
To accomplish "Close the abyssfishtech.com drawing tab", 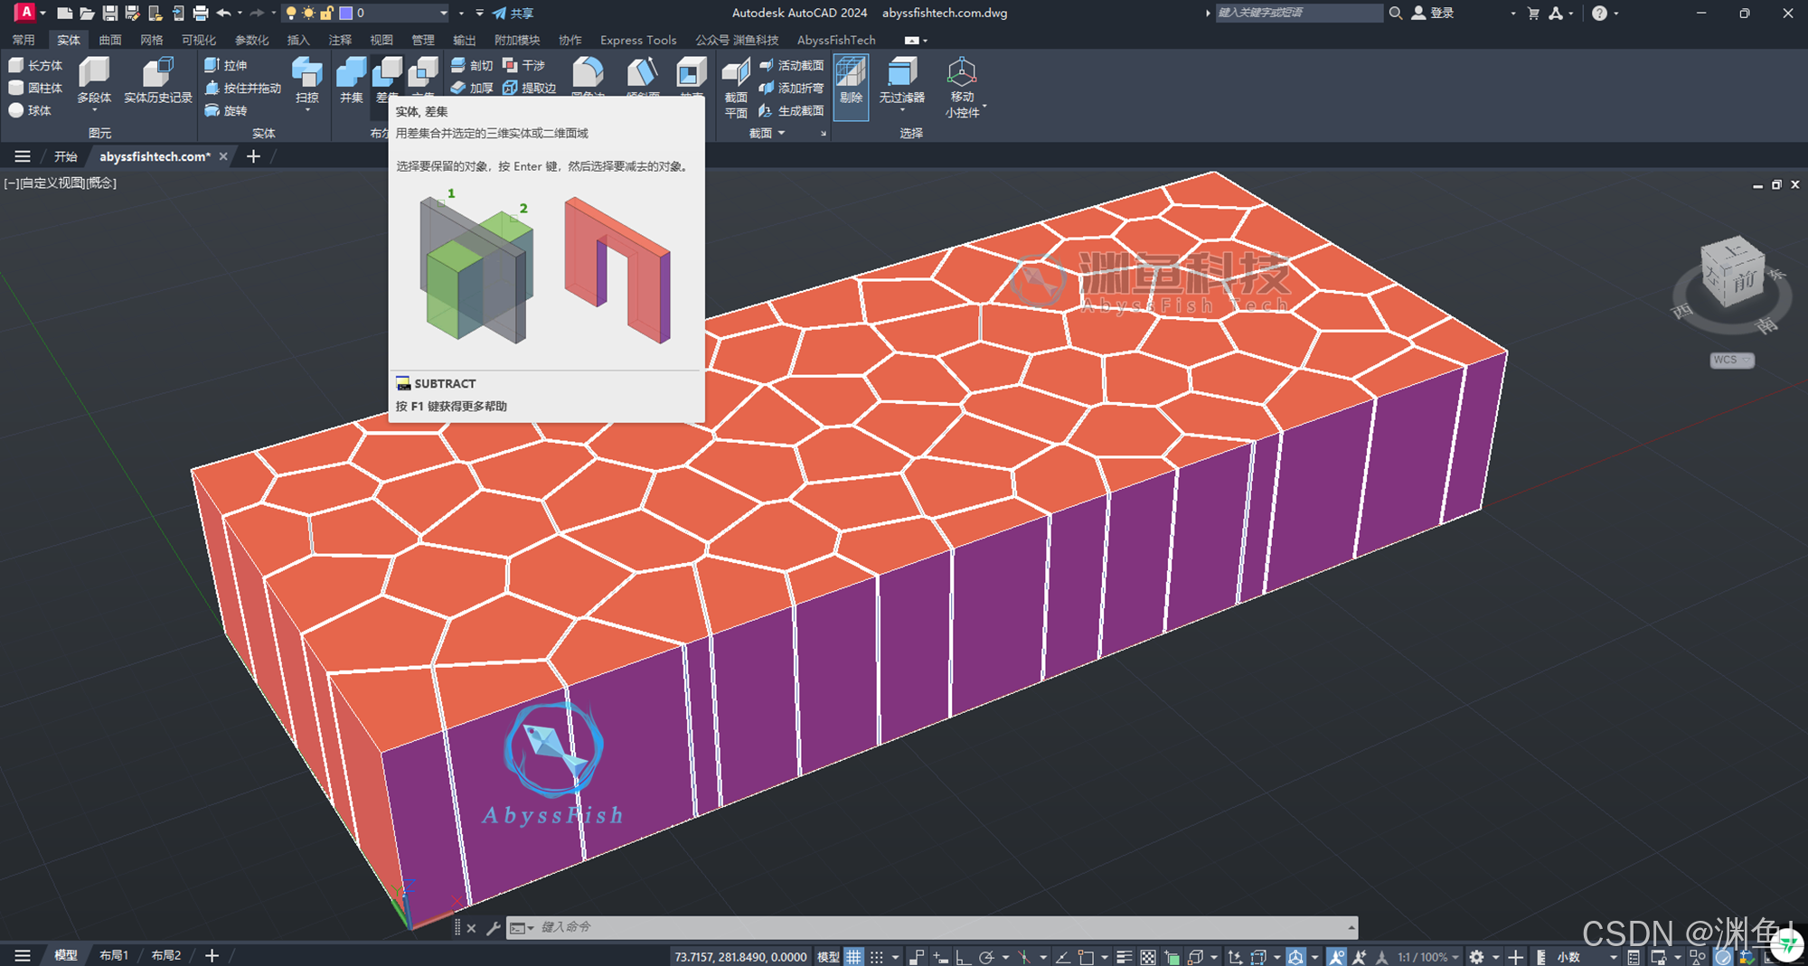I will (223, 156).
